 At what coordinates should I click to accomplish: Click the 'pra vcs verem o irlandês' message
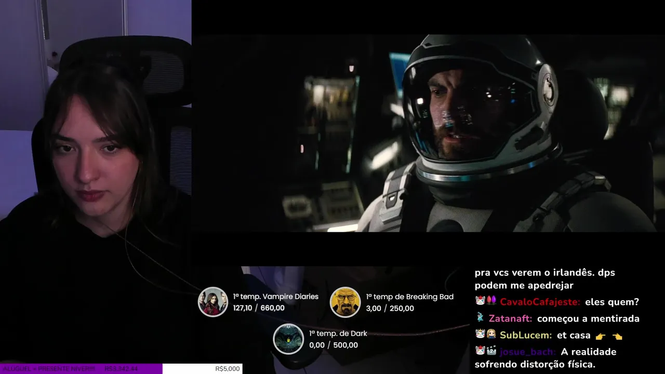tap(545, 273)
